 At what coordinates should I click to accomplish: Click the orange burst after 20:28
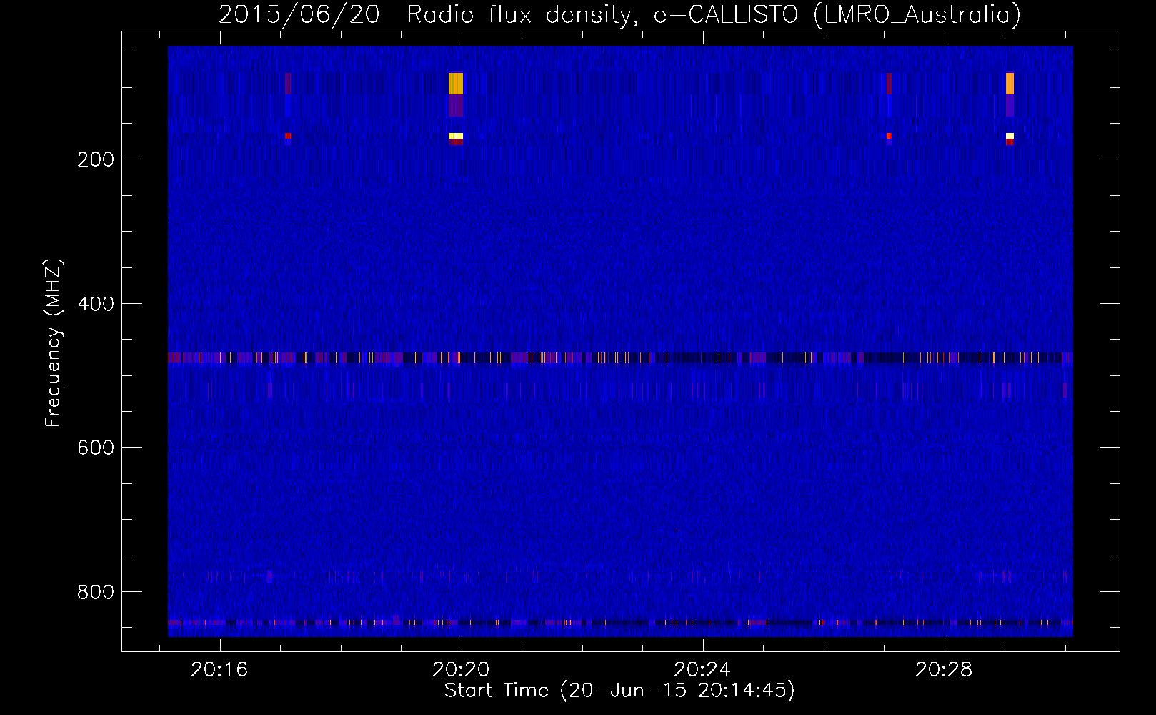click(x=1010, y=84)
